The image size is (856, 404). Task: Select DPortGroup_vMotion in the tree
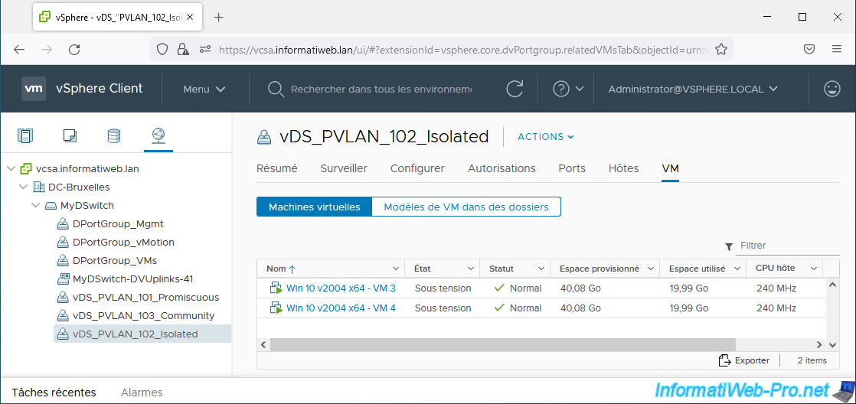point(123,242)
